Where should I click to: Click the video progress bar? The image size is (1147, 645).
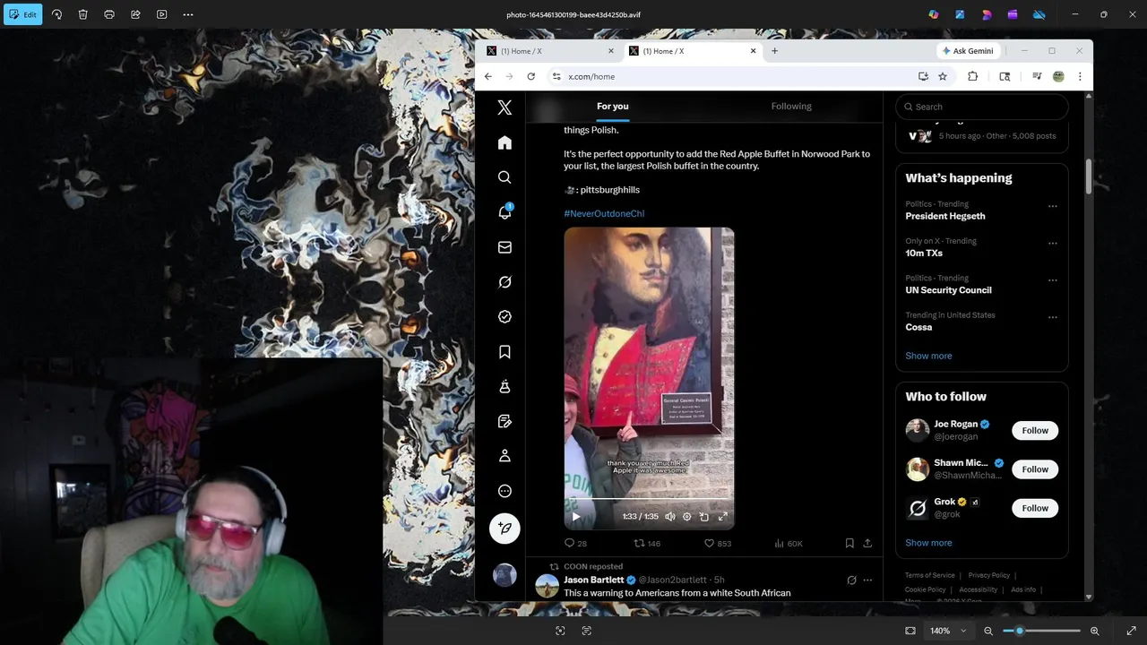649,499
